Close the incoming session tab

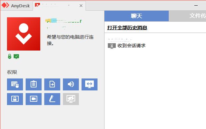81,6
